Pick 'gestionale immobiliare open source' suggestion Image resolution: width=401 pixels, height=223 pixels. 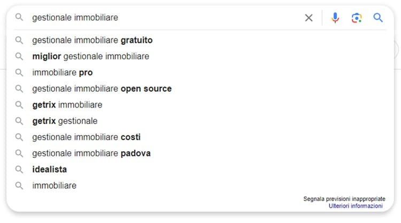pos(200,89)
